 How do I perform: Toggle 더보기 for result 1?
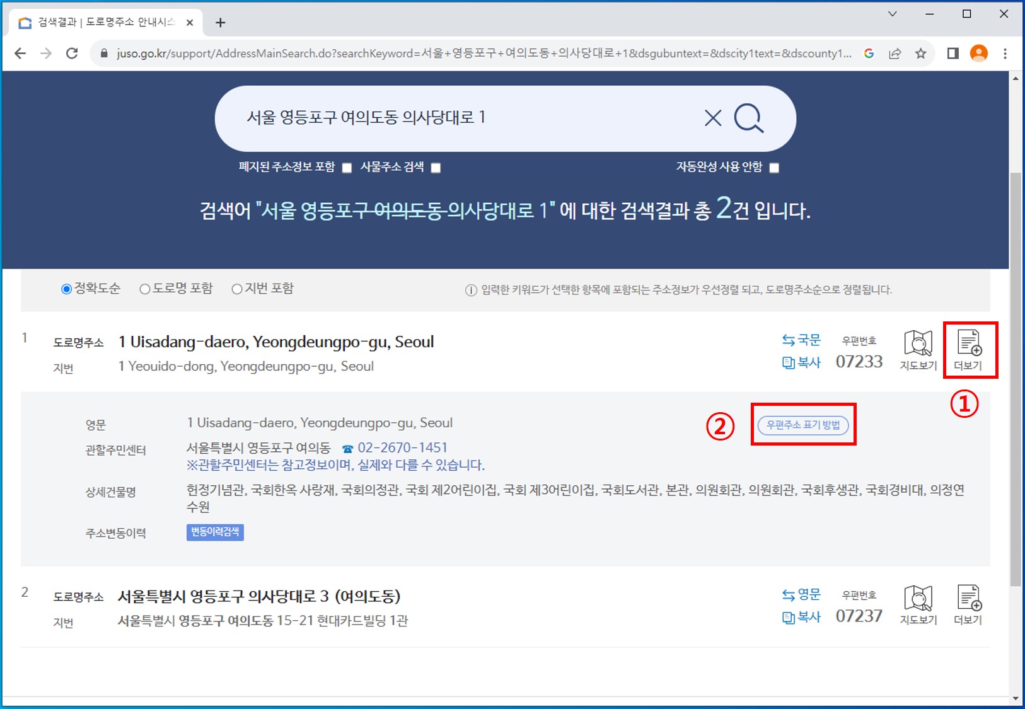[968, 350]
